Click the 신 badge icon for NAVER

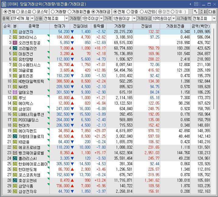[x=15, y=87]
